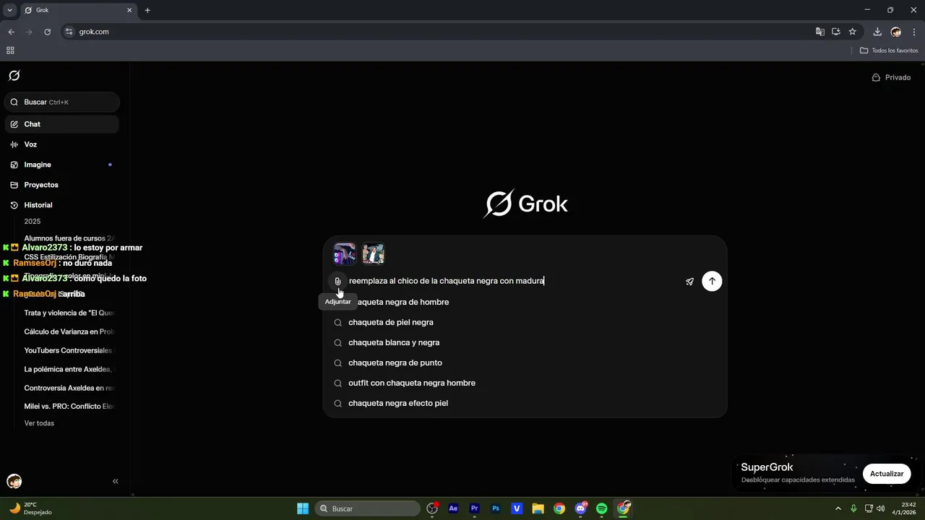This screenshot has height=520, width=925.
Task: Open the Chrome apps grid icon
Action: 10,51
